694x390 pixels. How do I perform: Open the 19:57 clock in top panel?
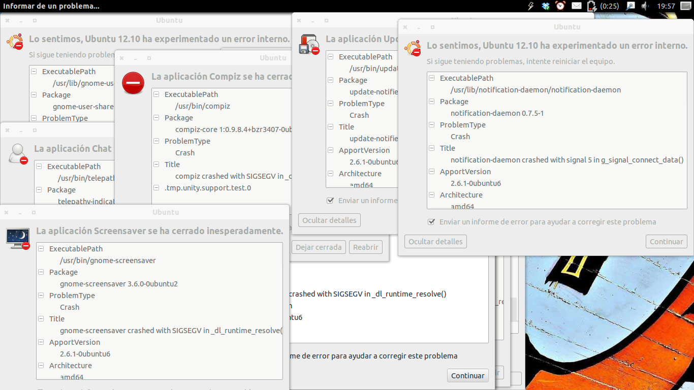pyautogui.click(x=666, y=6)
